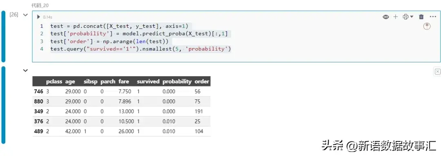Delete the cell with the trash icon
The width and height of the screenshot is (441, 156).
[x=421, y=17]
